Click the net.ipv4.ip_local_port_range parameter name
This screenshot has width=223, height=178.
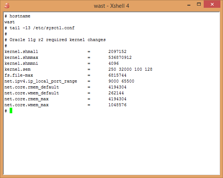42,81
